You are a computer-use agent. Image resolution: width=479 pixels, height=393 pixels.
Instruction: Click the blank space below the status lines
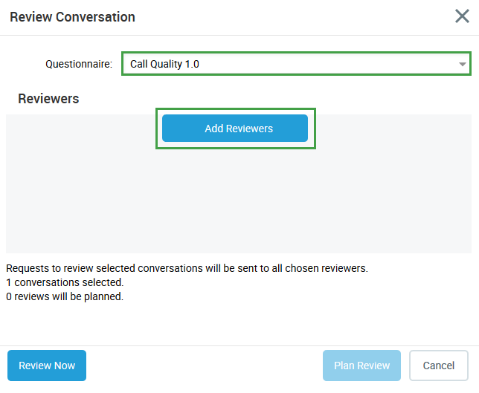coord(238,323)
